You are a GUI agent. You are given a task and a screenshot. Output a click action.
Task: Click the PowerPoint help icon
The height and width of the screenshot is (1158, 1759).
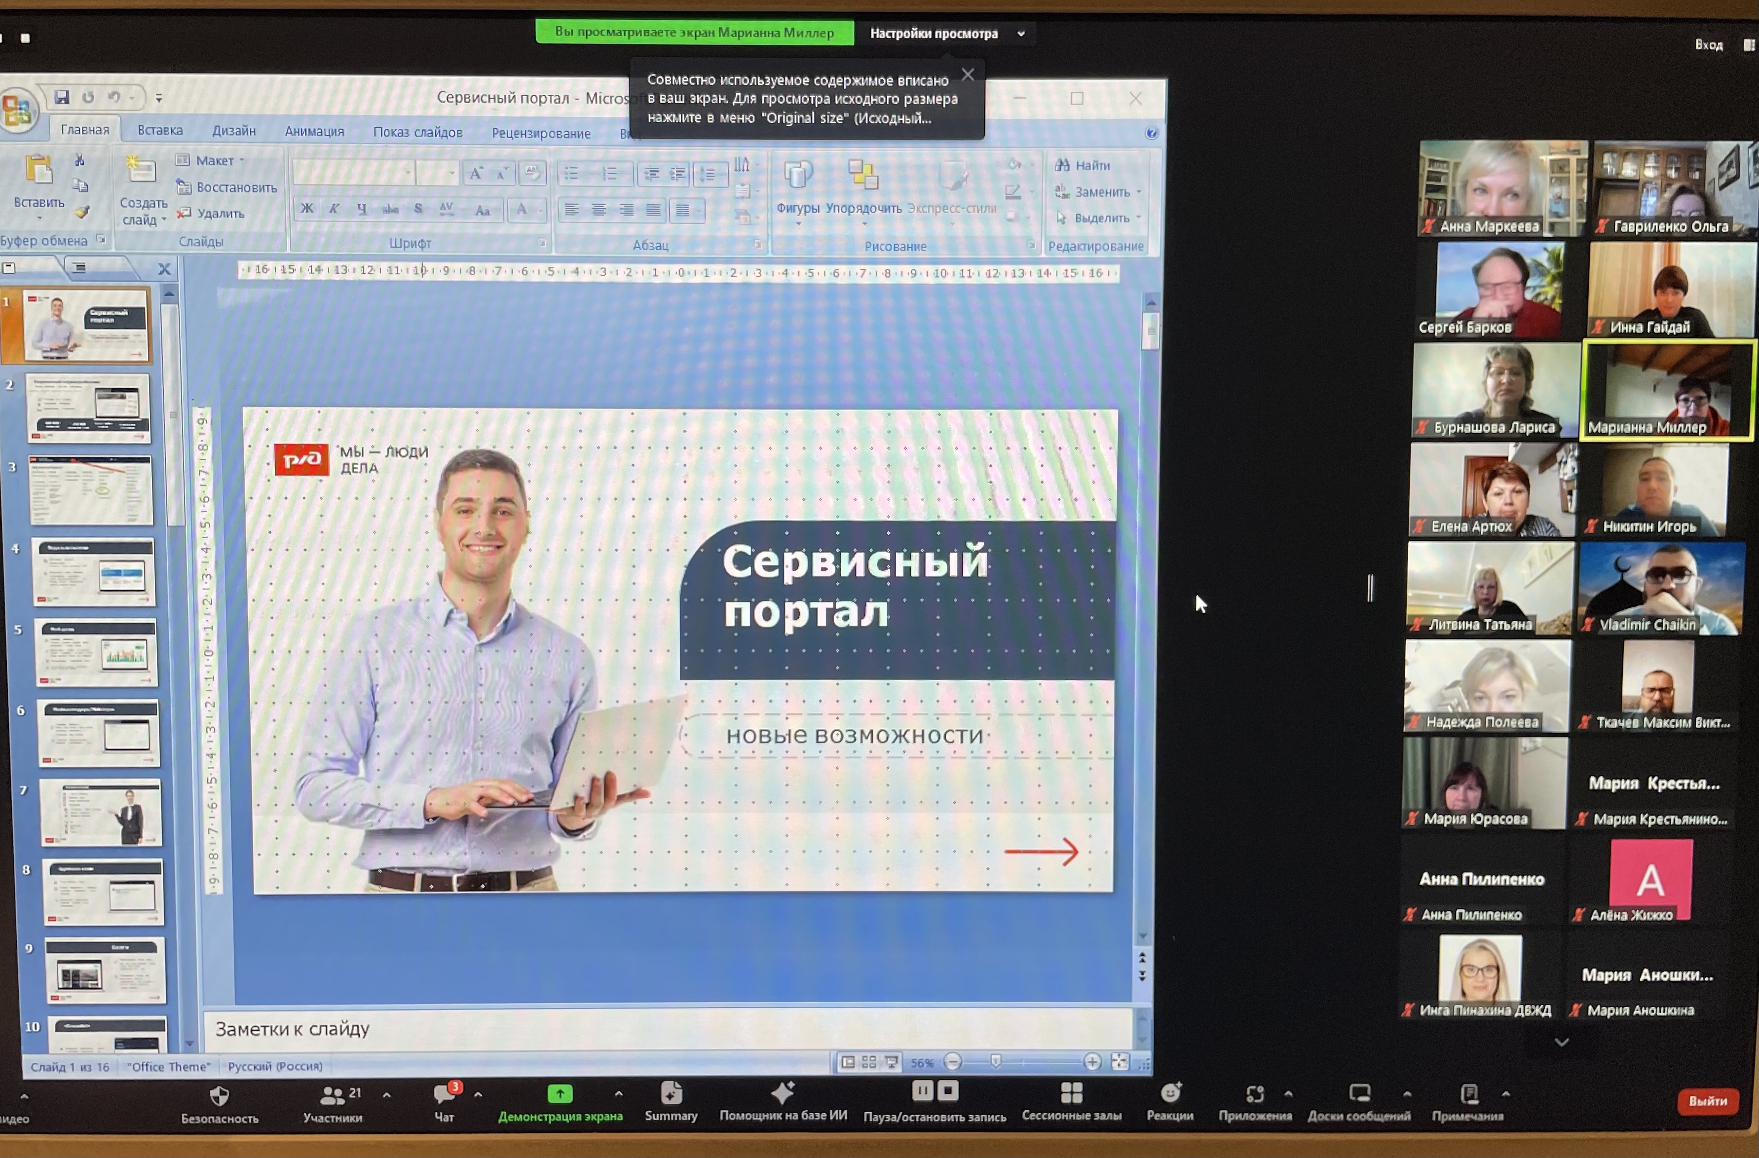coord(1152,133)
